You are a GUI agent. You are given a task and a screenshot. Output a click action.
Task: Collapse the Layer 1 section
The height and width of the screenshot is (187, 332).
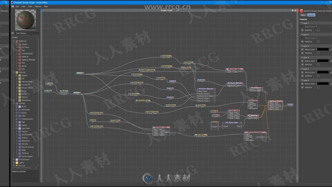302,23
